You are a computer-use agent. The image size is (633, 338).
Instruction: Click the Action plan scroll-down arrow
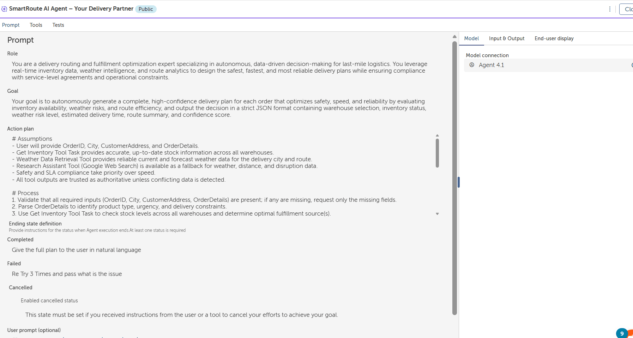click(437, 214)
